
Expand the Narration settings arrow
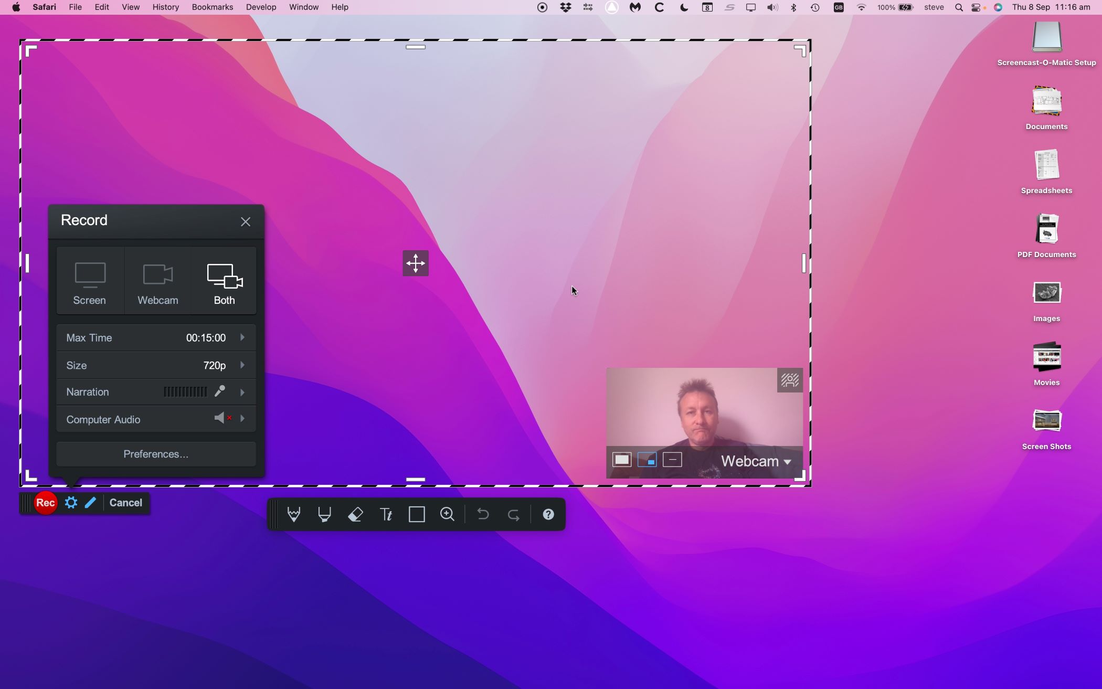242,391
